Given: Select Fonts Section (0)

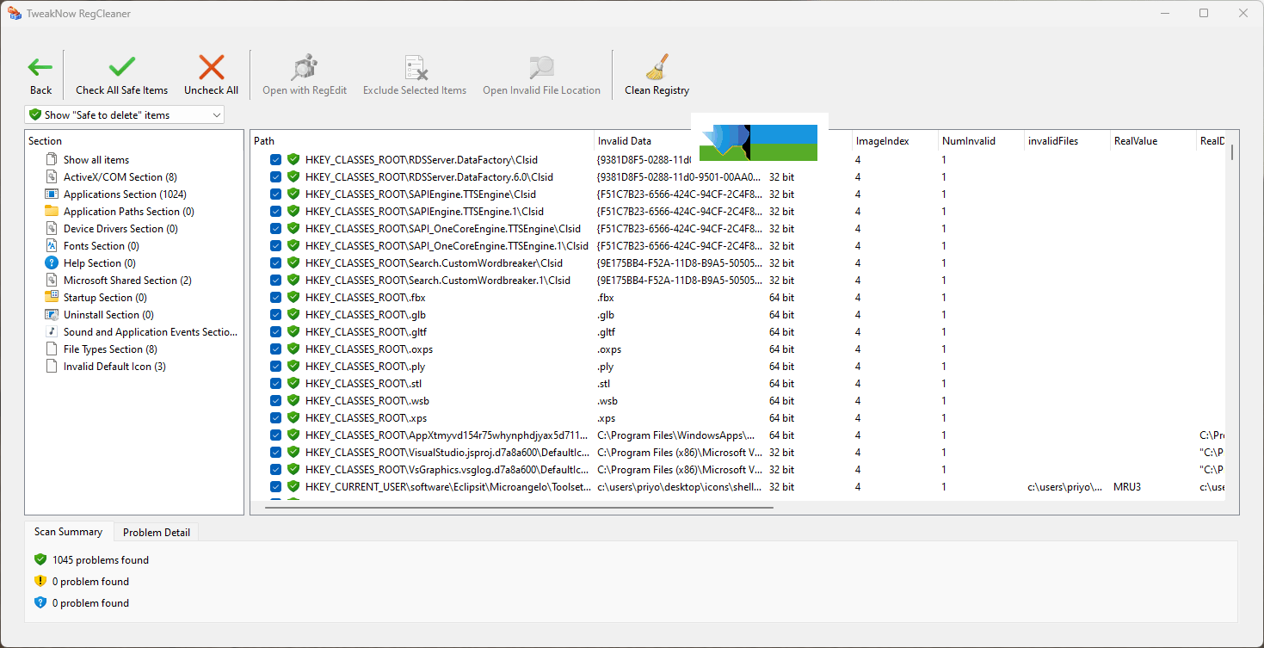Looking at the screenshot, I should 101,245.
